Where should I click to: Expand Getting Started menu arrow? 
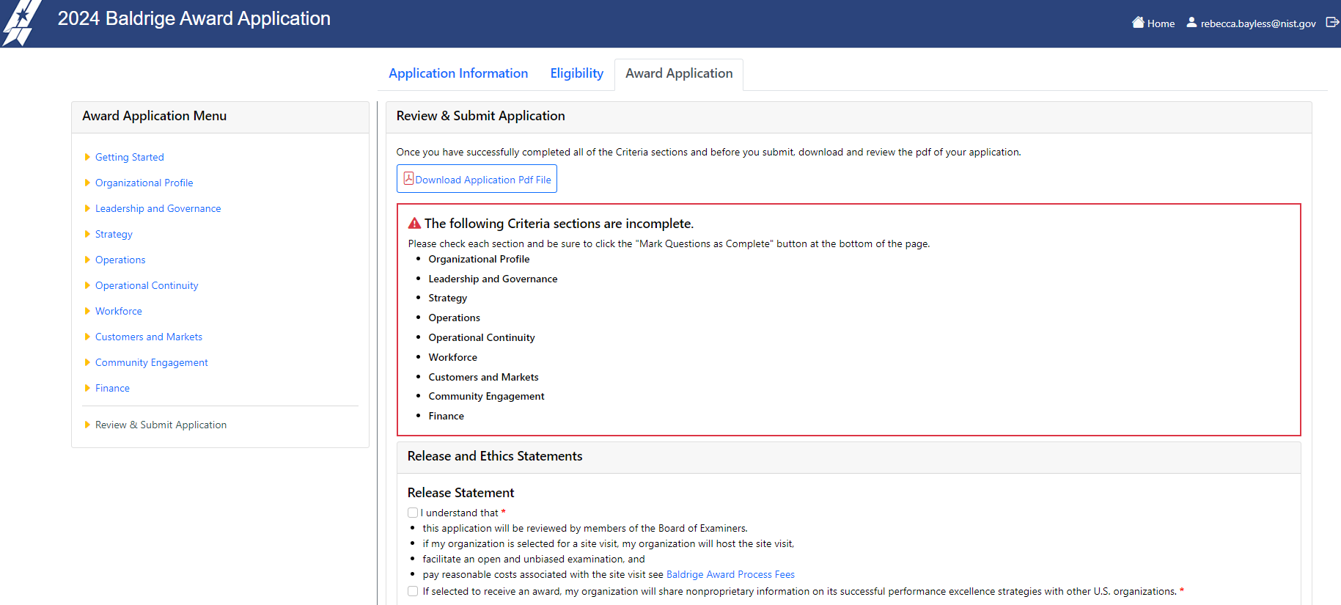[87, 157]
